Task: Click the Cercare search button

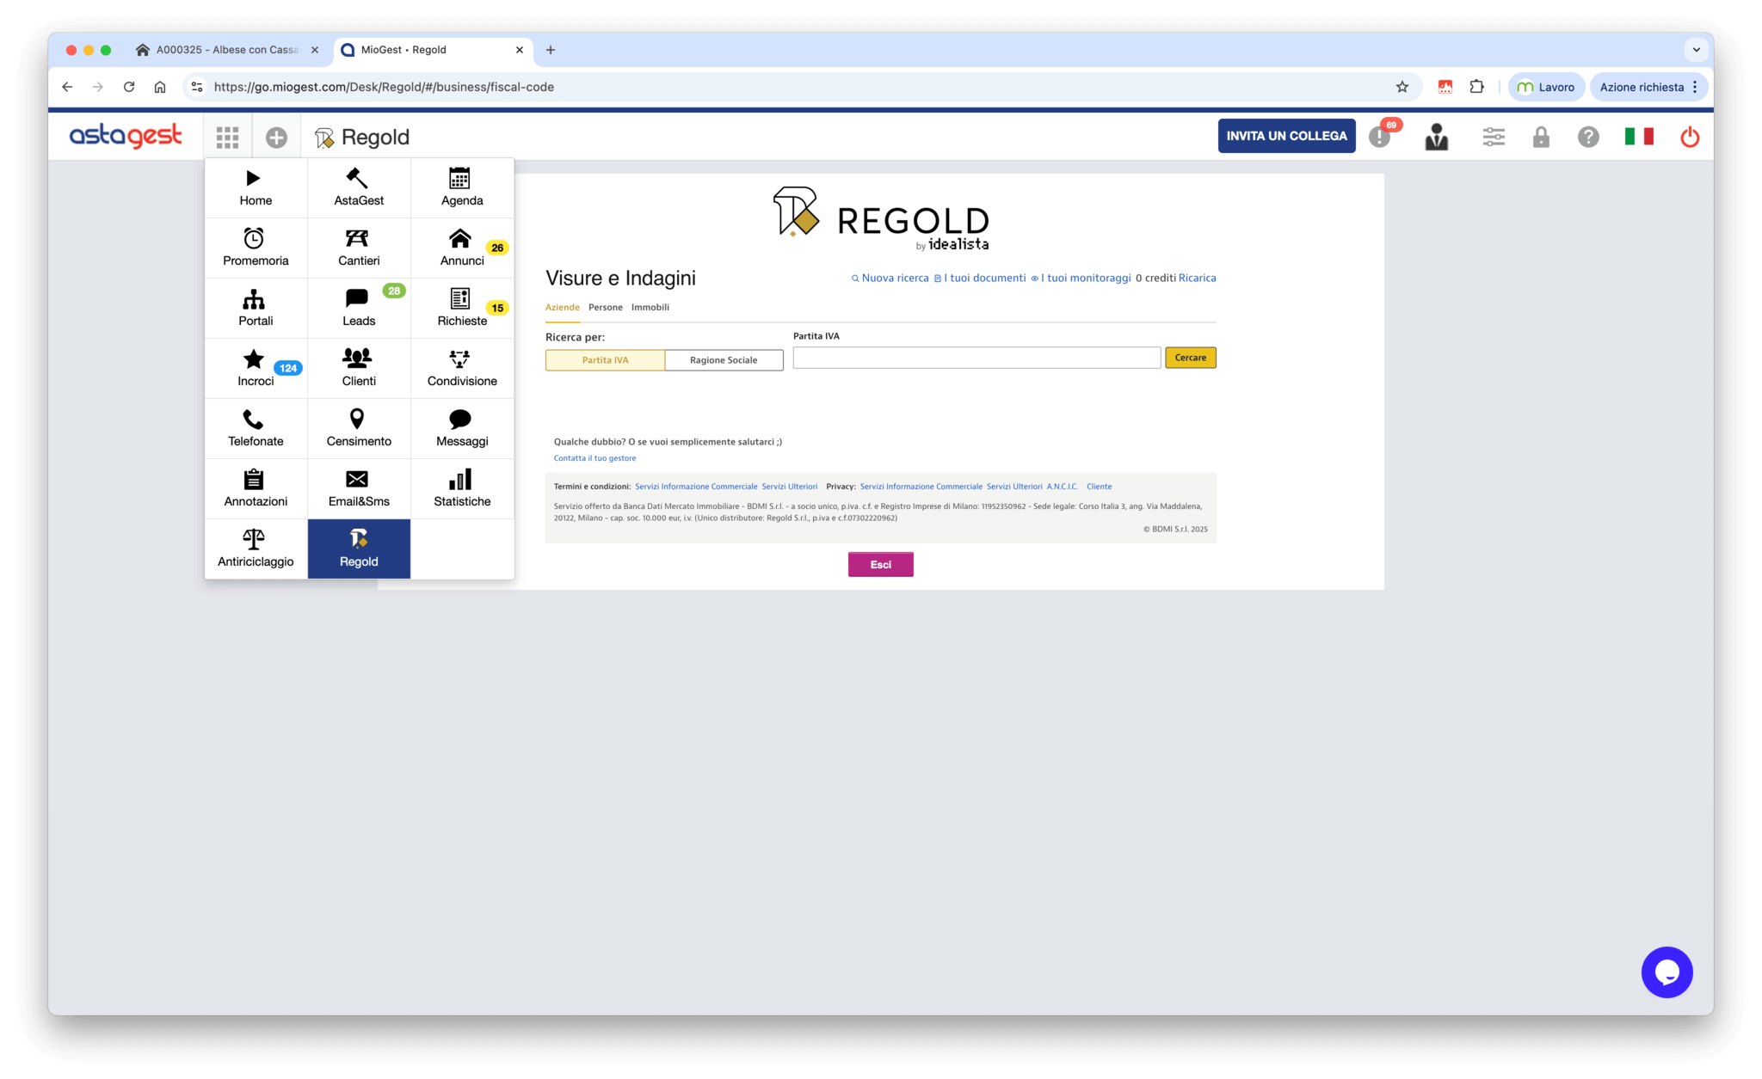Action: point(1191,358)
